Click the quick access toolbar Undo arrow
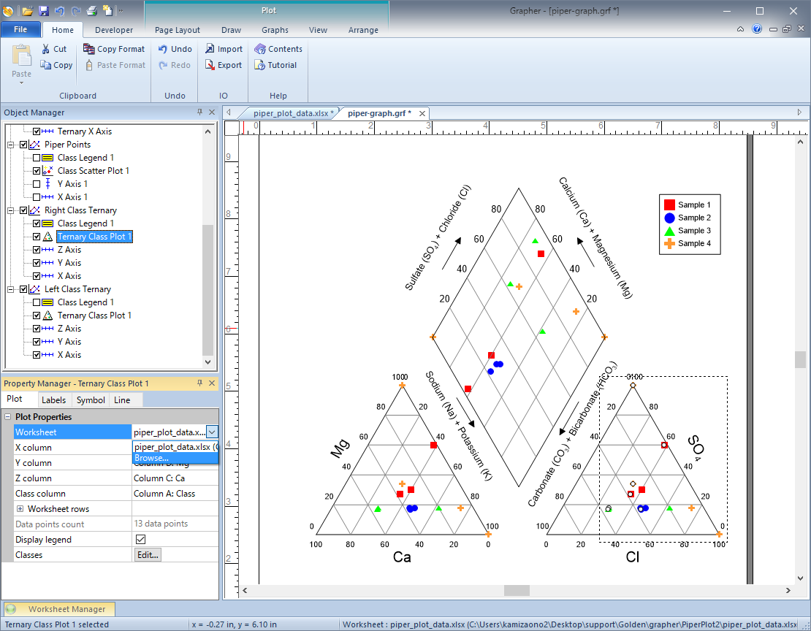 tap(59, 10)
